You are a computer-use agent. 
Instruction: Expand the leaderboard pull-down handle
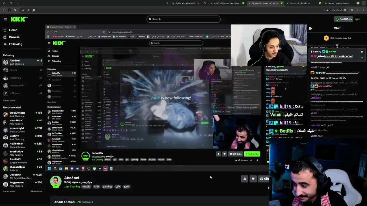(337, 45)
